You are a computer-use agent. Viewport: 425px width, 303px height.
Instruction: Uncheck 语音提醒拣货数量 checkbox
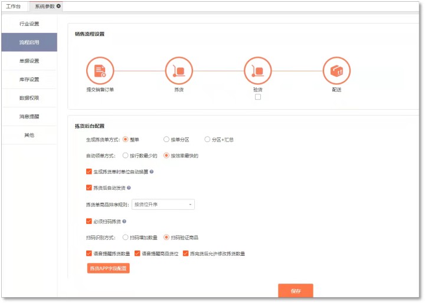coord(89,254)
